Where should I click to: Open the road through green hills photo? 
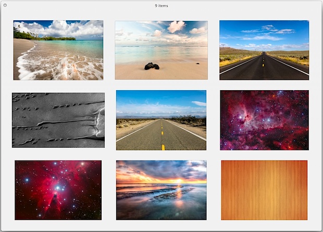[x=264, y=50]
